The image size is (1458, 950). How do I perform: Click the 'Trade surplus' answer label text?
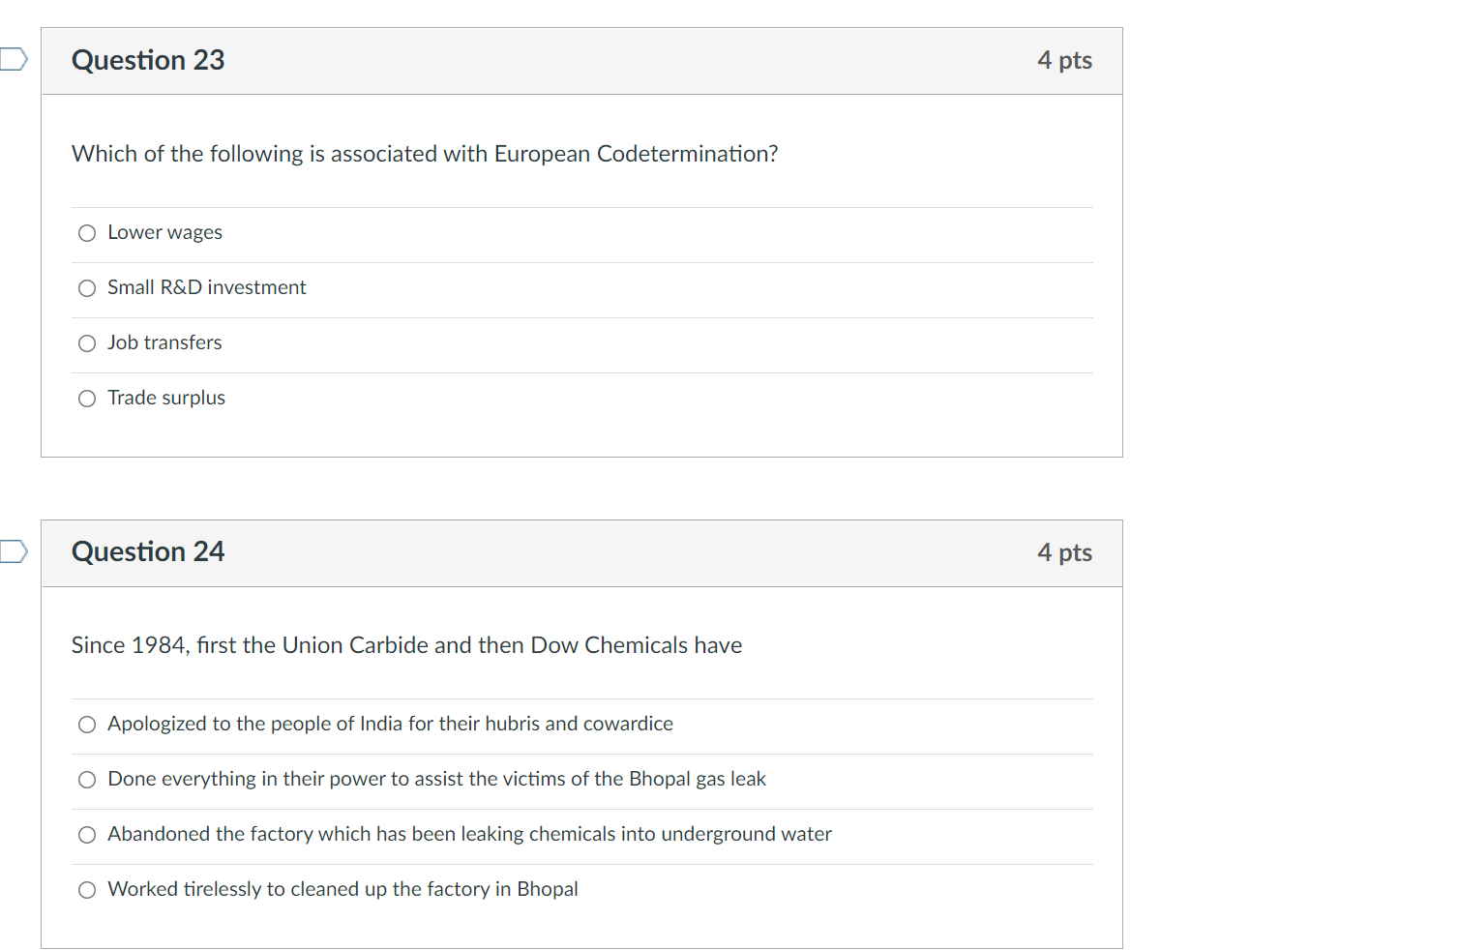coord(165,397)
